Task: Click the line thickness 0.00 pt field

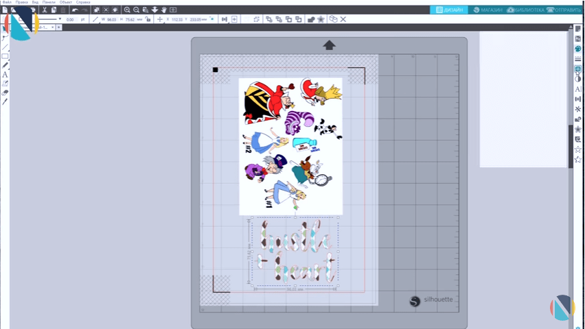Action: [70, 19]
